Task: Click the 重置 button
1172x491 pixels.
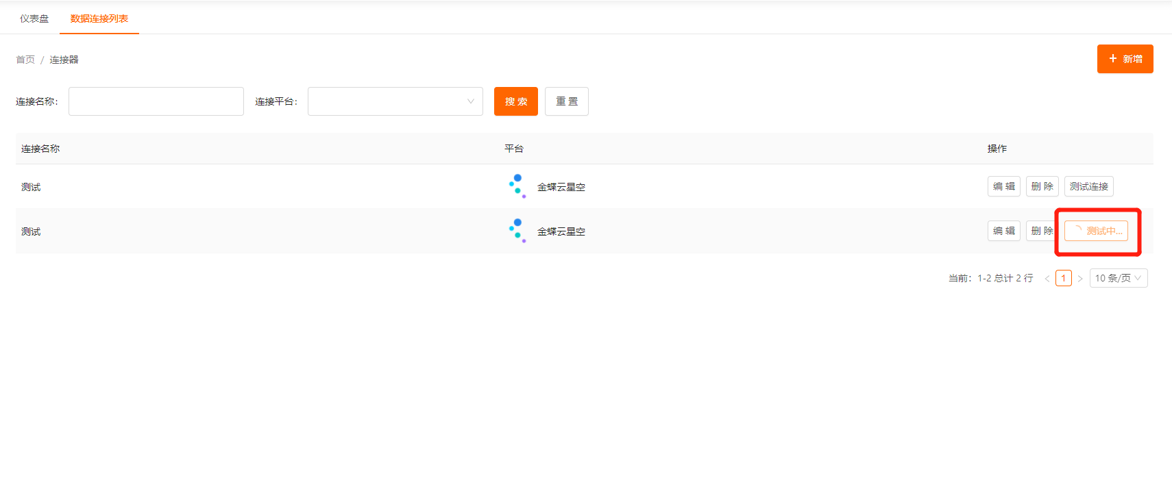Action: [x=566, y=101]
